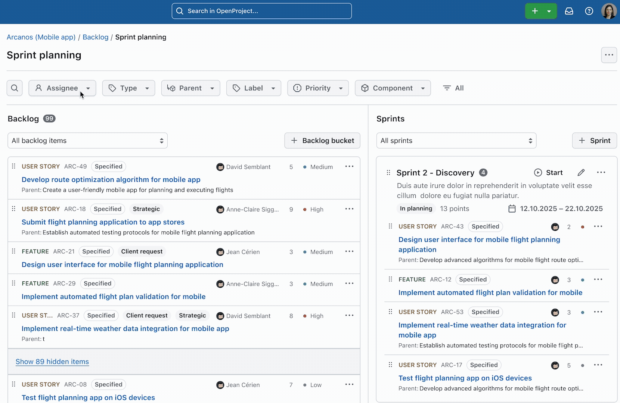The width and height of the screenshot is (620, 403).
Task: Add a new Backlog bucket
Action: (322, 141)
